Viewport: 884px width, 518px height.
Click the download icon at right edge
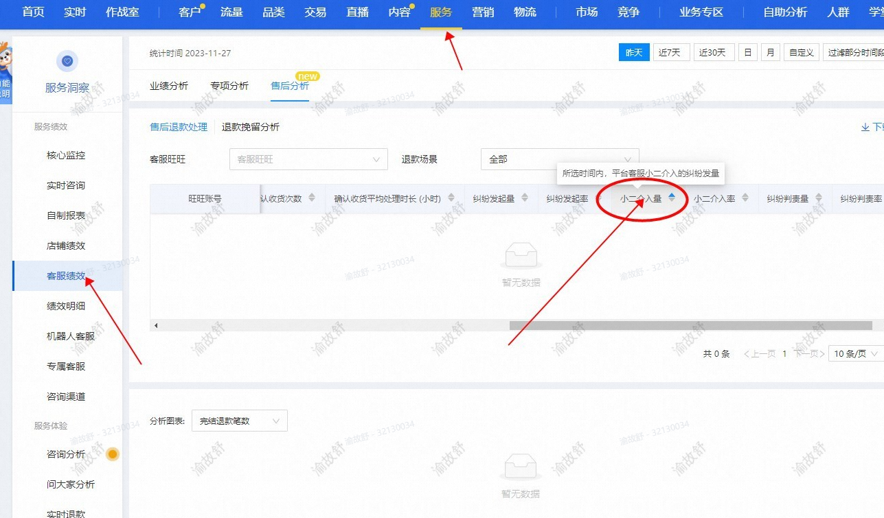pyautogui.click(x=865, y=127)
